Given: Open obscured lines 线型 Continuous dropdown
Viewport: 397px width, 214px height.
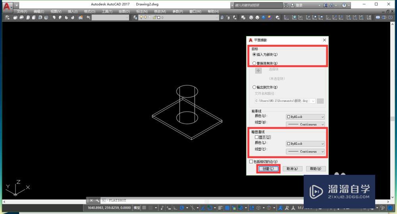Looking at the screenshot, I should [305, 152].
